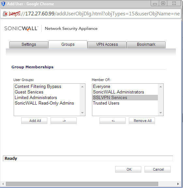The width and height of the screenshot is (183, 188).
Task: Open the Bookmark tab
Action: [x=146, y=44]
